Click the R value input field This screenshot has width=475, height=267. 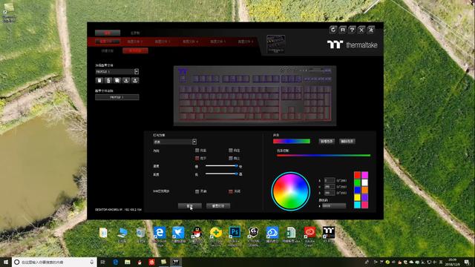330,180
